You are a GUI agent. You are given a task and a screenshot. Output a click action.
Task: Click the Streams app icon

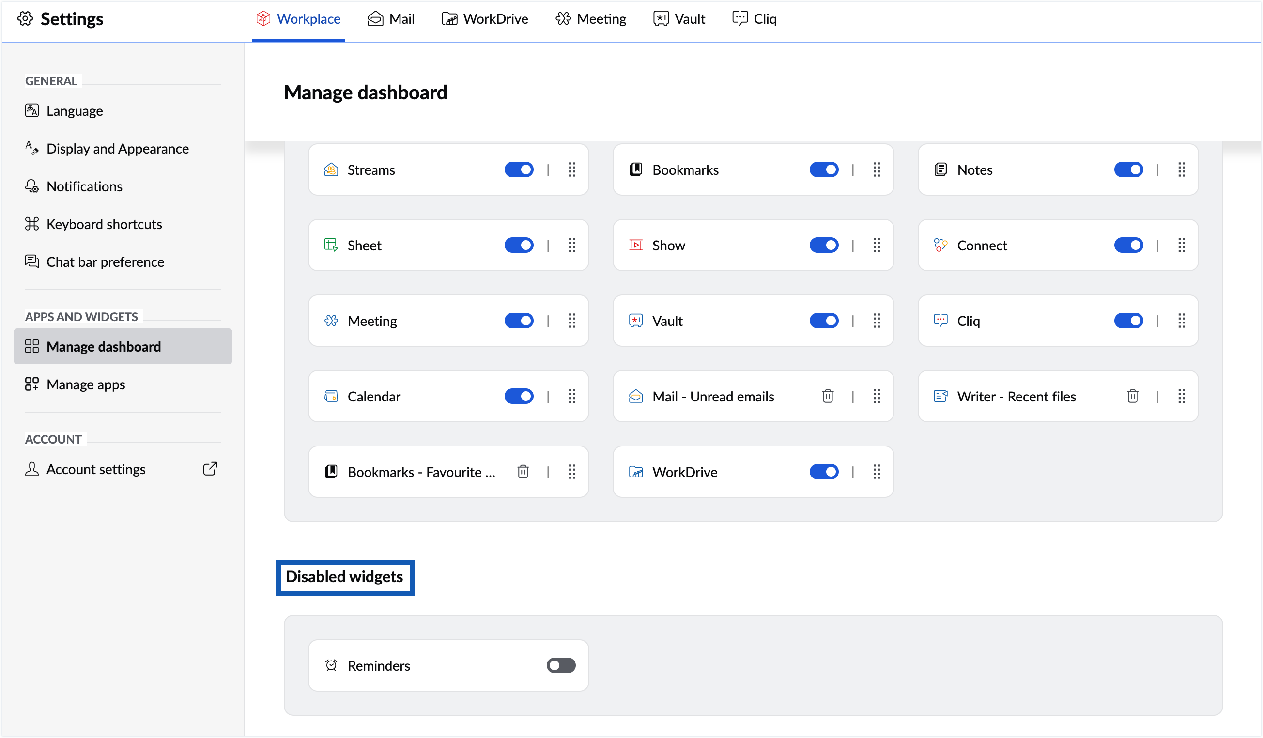tap(331, 170)
